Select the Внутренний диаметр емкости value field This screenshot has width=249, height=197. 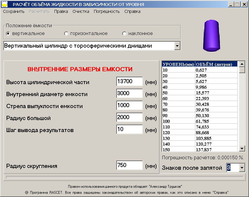pyautogui.click(x=129, y=93)
